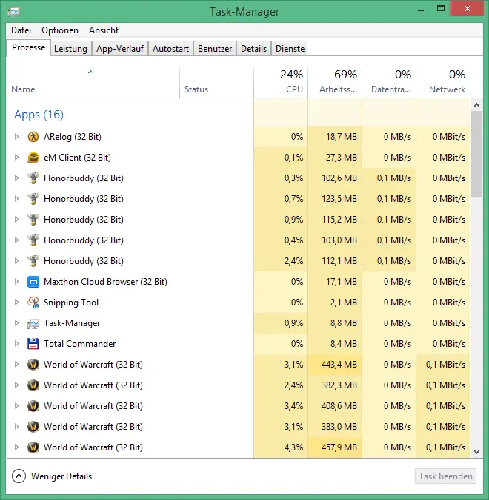489x500 pixels.
Task: Click the 443,4 MB memory value
Action: click(x=339, y=365)
